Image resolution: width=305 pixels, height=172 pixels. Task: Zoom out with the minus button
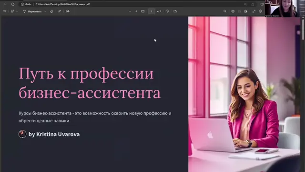130,11
